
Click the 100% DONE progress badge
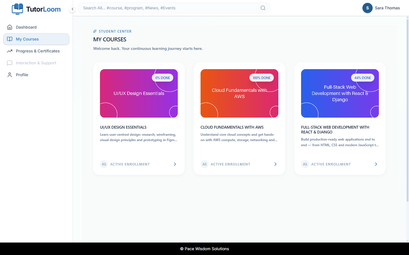click(262, 78)
